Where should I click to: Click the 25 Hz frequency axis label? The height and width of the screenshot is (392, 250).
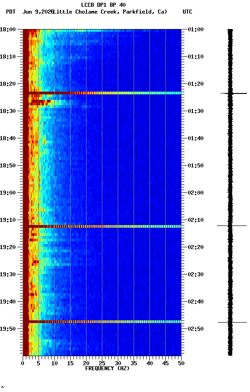pyautogui.click(x=102, y=363)
